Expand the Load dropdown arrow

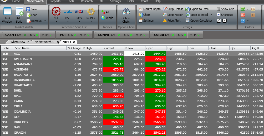[x=41, y=15]
